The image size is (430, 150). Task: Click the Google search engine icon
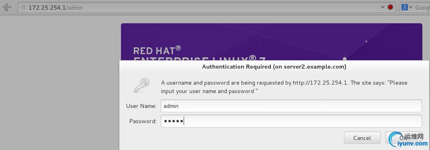pos(404,7)
